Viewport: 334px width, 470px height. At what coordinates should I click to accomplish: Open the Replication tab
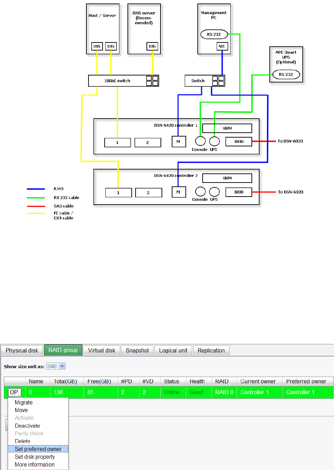pyautogui.click(x=211, y=350)
